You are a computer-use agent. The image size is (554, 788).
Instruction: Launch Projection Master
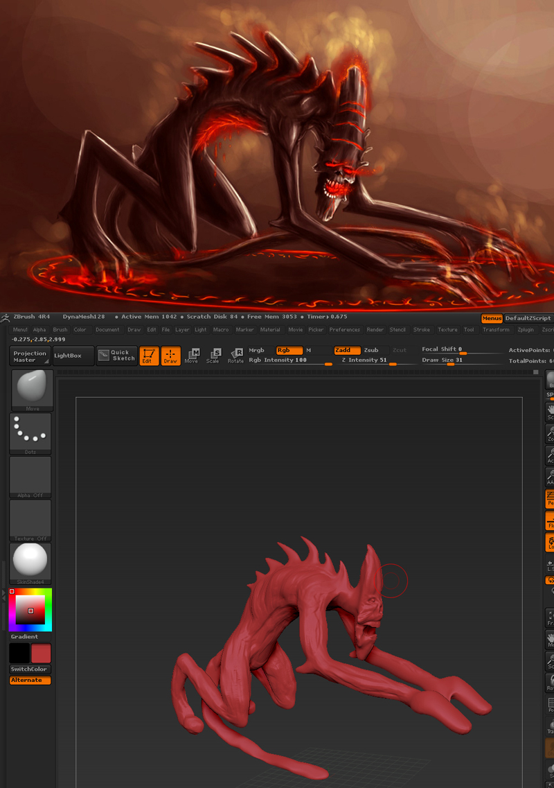click(29, 356)
